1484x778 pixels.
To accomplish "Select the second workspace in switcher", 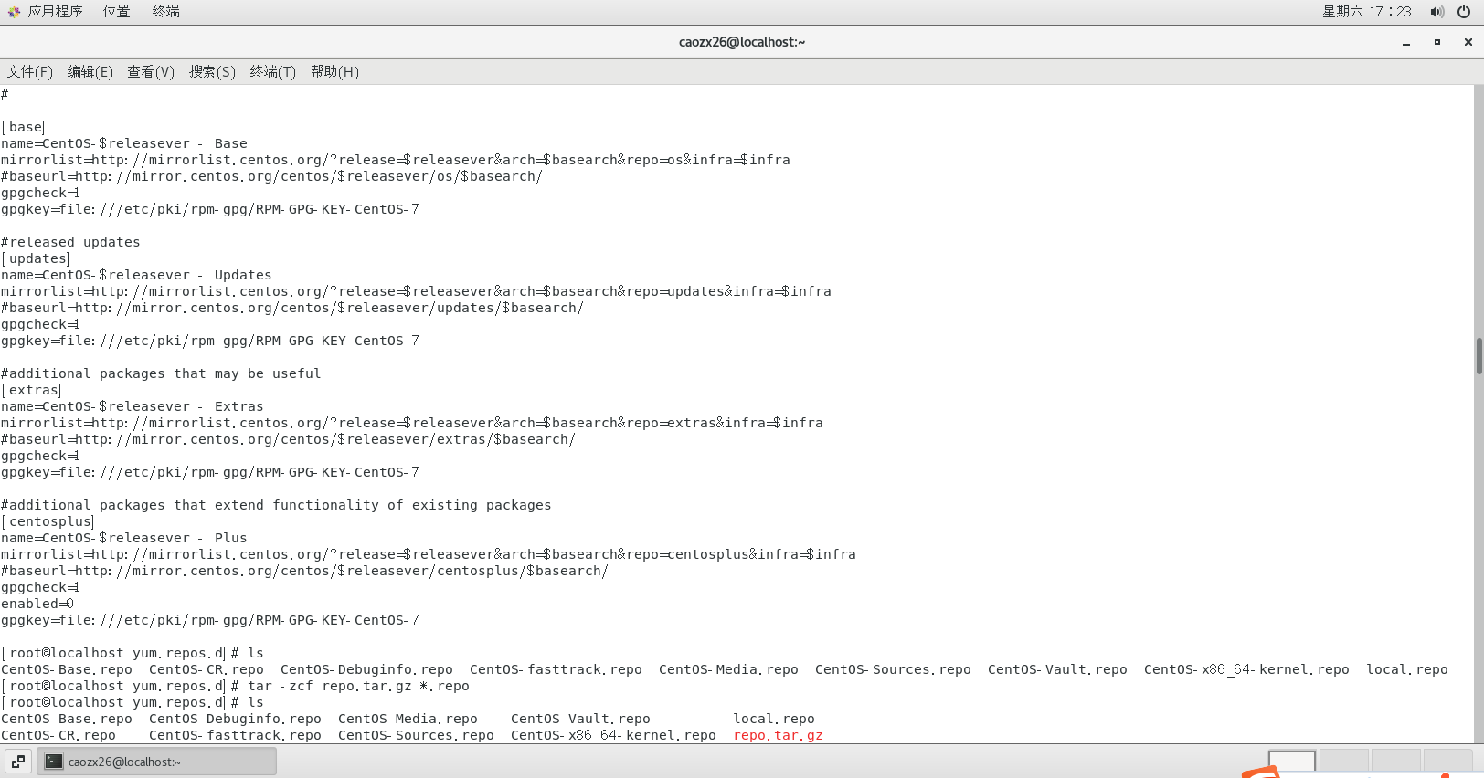I will [1344, 762].
